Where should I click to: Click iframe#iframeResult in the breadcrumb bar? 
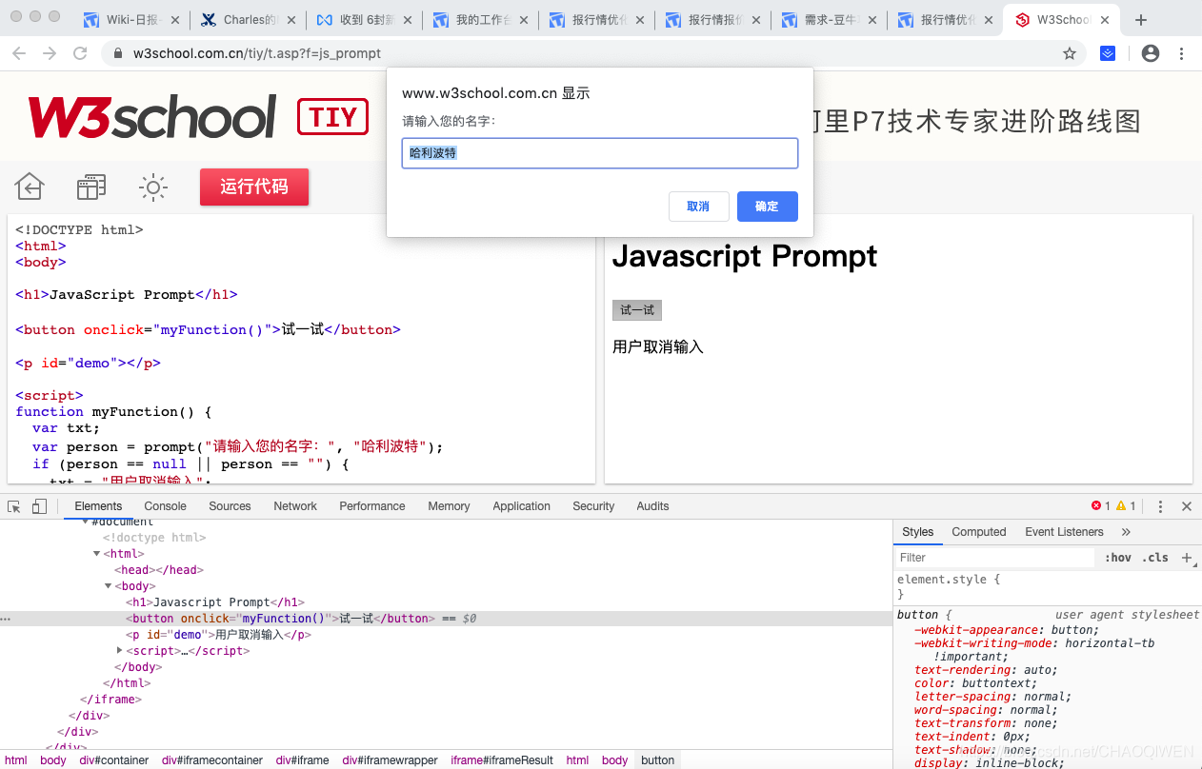click(502, 760)
